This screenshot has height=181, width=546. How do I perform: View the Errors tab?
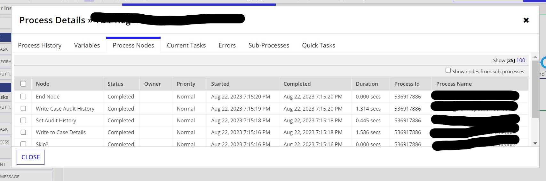coord(227,45)
